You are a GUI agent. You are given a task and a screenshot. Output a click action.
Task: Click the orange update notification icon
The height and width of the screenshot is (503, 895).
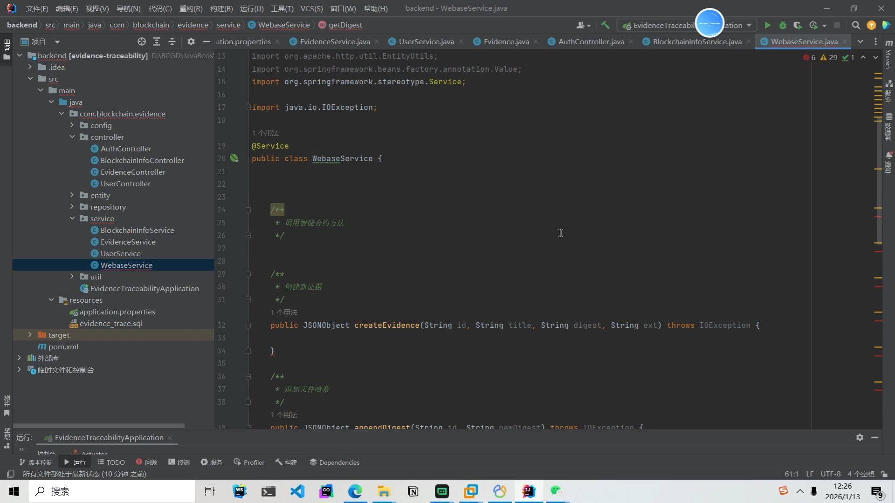(x=871, y=25)
